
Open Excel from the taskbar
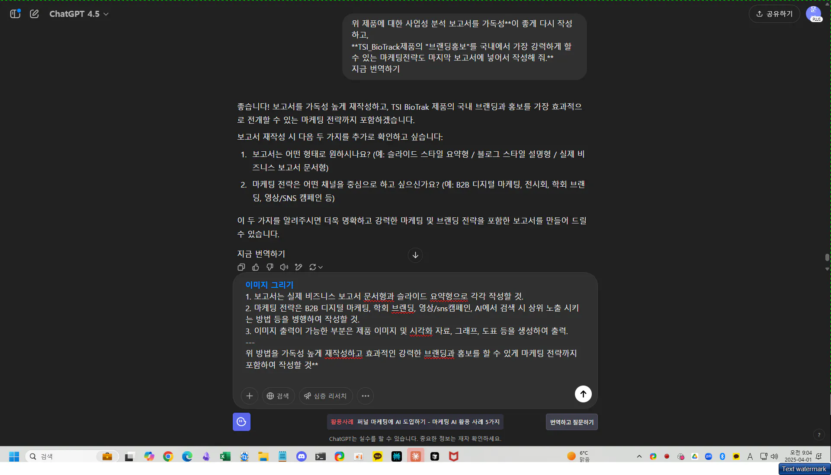coord(225,456)
